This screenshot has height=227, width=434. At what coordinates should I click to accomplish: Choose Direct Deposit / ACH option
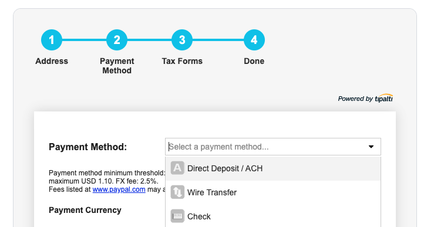pyautogui.click(x=273, y=168)
